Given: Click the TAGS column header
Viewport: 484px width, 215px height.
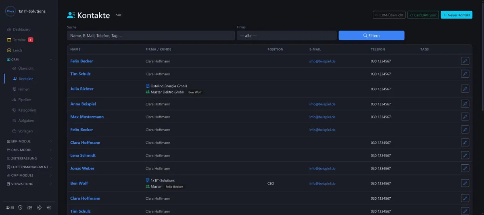Looking at the screenshot, I should tap(424, 50).
